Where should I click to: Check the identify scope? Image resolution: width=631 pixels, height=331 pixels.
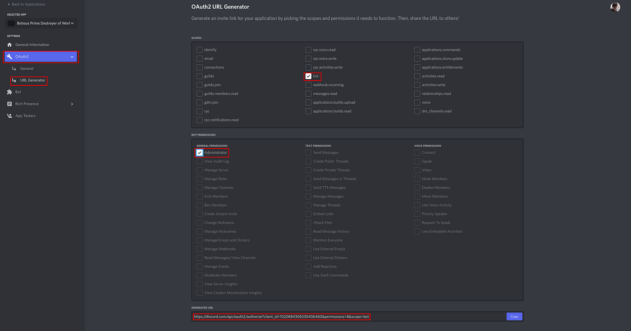point(199,50)
